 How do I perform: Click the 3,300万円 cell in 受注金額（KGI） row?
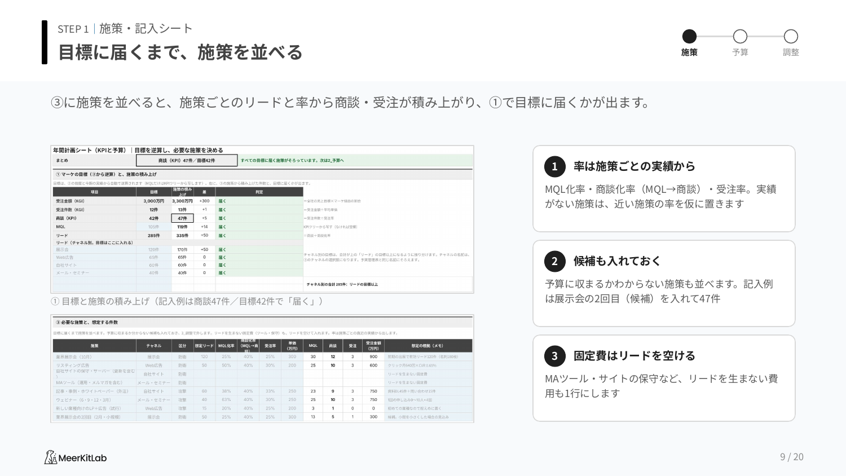(182, 201)
